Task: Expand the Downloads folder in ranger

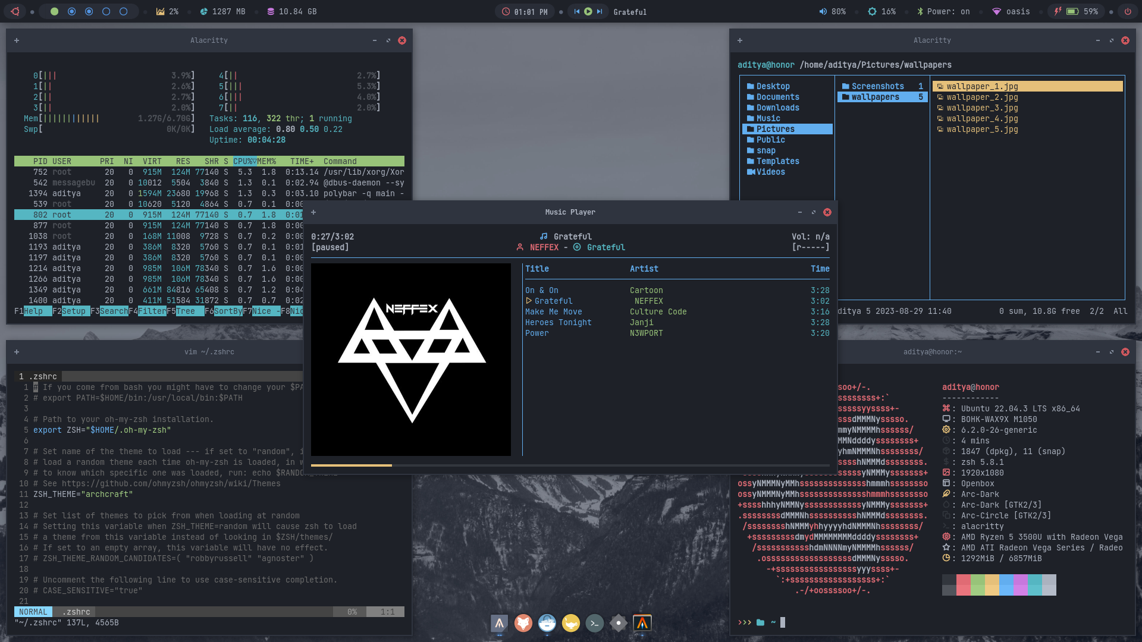Action: click(777, 108)
